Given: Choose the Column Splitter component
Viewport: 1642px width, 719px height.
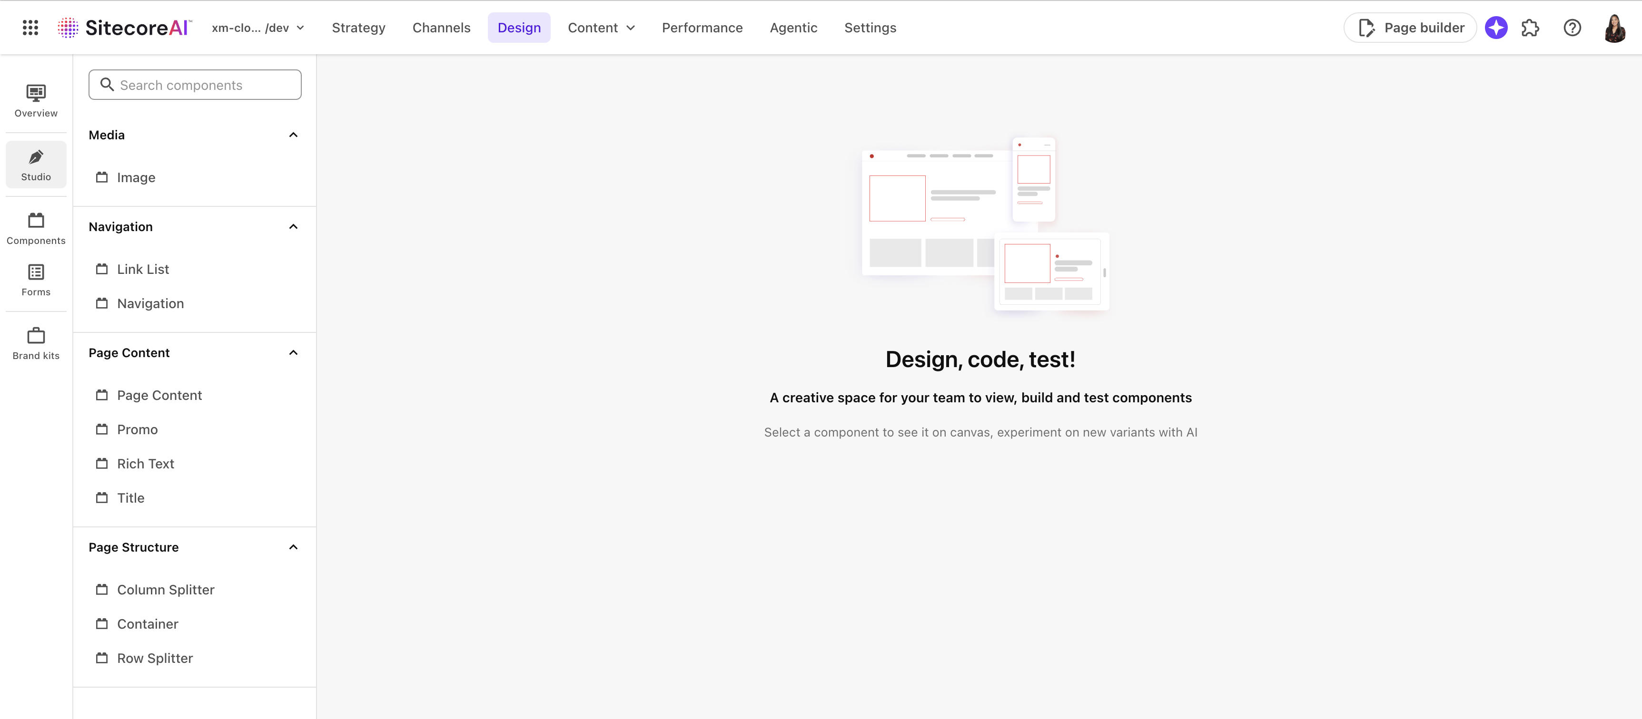Looking at the screenshot, I should click(166, 589).
